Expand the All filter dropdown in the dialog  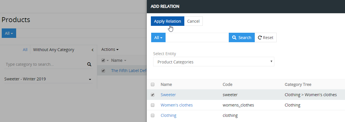158,38
